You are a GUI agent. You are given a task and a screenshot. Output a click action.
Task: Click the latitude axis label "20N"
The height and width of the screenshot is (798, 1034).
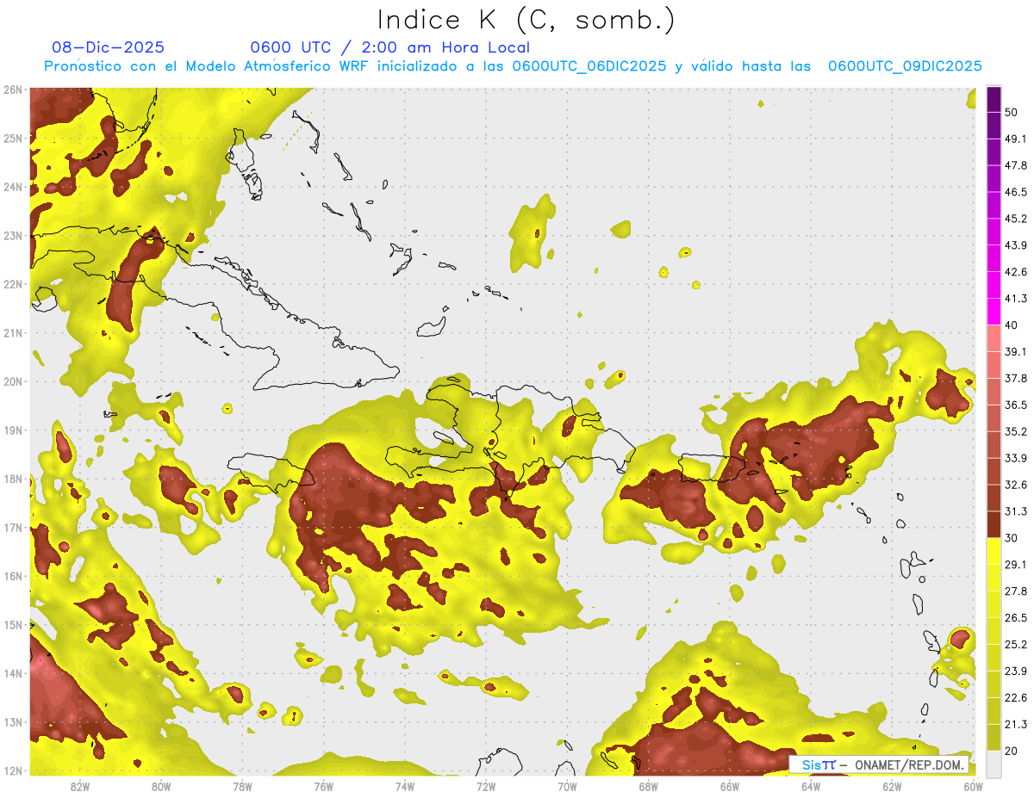12,381
